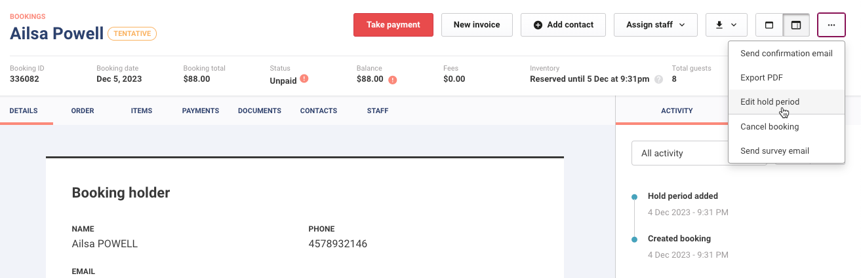Viewport: 861px width, 278px height.
Task: Click the New invoice button
Action: 477,25
